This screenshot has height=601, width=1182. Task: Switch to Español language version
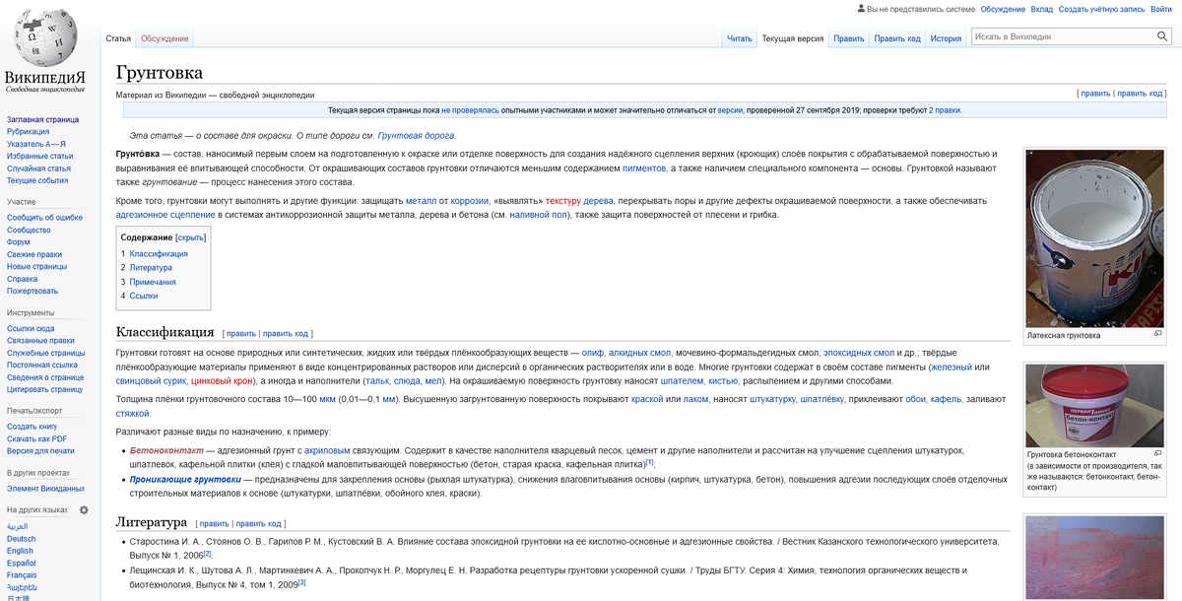[22, 563]
